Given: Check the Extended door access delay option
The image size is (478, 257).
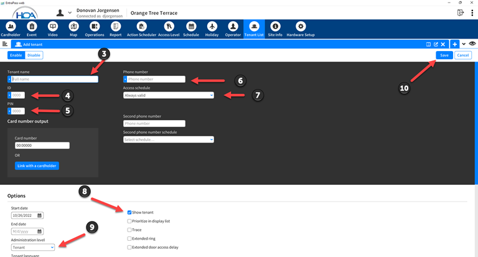Looking at the screenshot, I should click(x=129, y=247).
